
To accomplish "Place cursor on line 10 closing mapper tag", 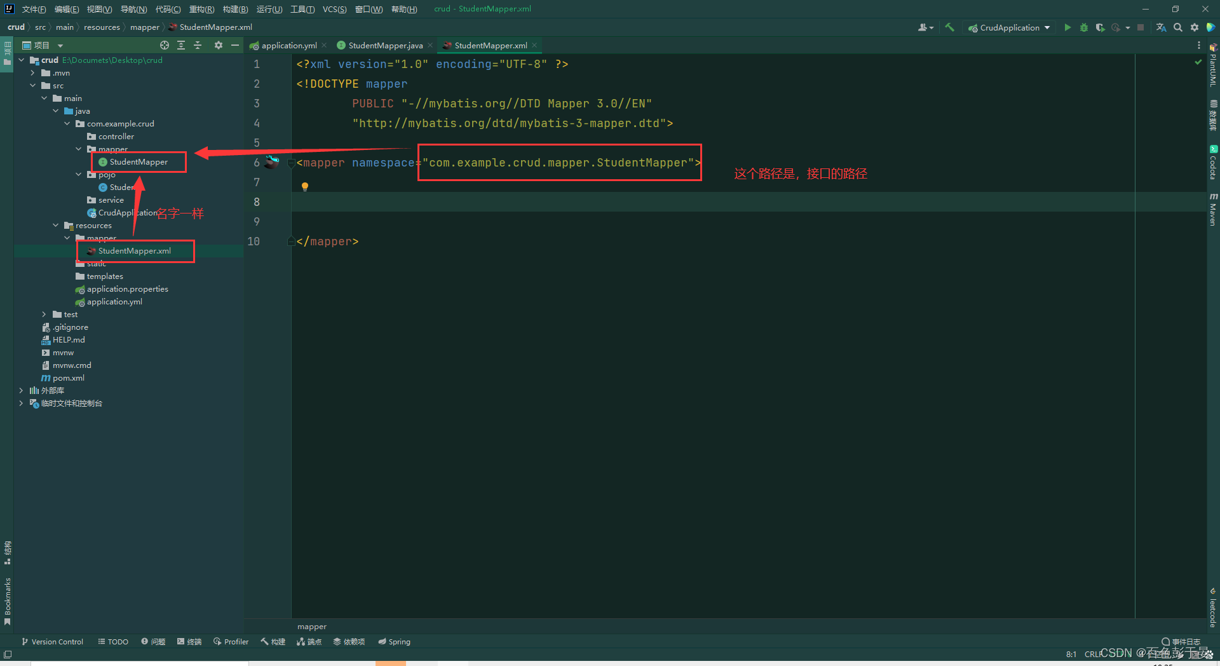I will 327,241.
